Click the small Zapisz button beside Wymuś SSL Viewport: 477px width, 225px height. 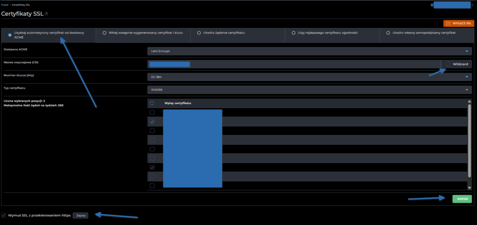click(x=81, y=215)
